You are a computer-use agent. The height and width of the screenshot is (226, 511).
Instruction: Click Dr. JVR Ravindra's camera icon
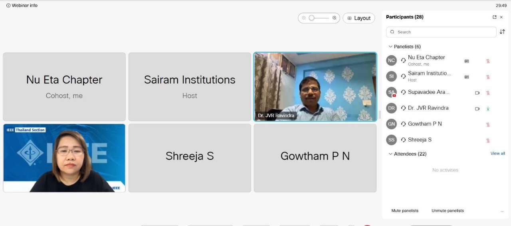(477, 109)
